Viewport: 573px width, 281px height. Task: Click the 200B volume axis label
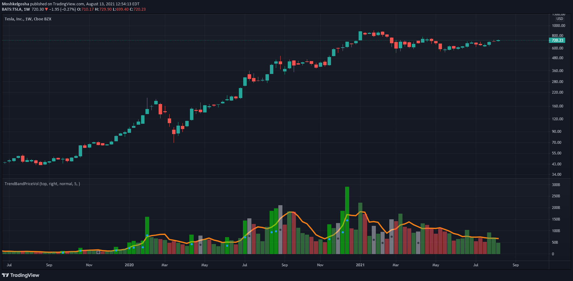556,208
